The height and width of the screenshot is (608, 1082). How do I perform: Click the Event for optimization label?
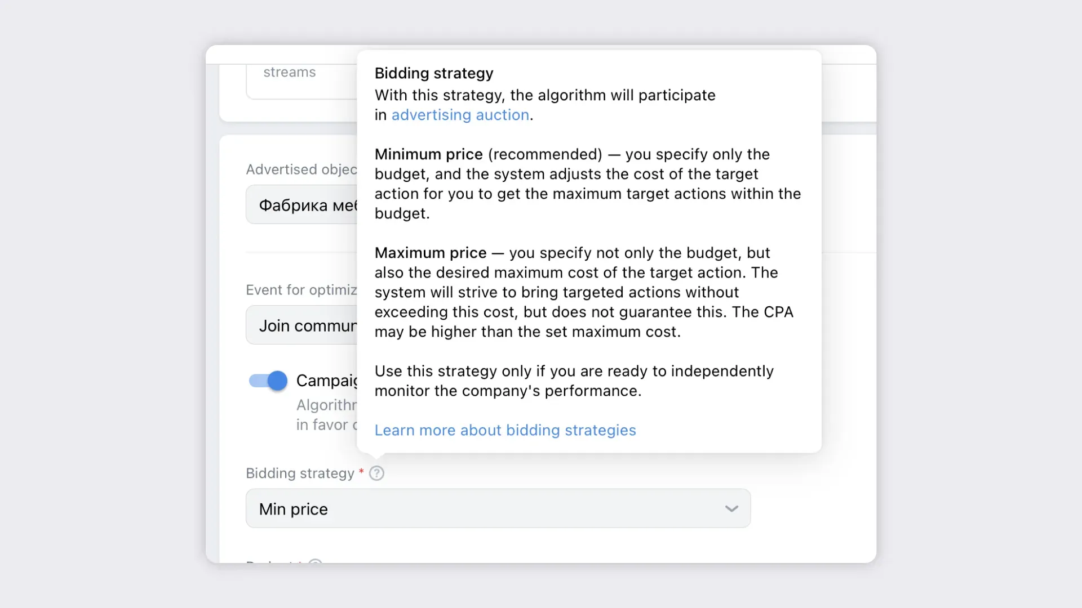point(301,290)
